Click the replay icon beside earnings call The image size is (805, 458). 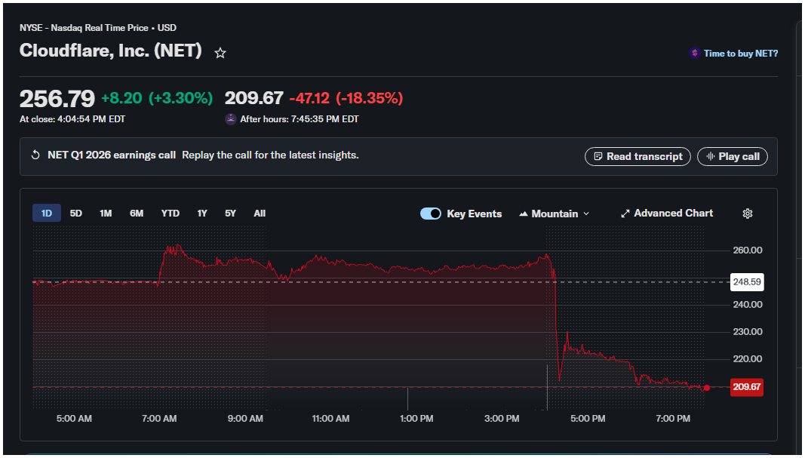click(35, 155)
